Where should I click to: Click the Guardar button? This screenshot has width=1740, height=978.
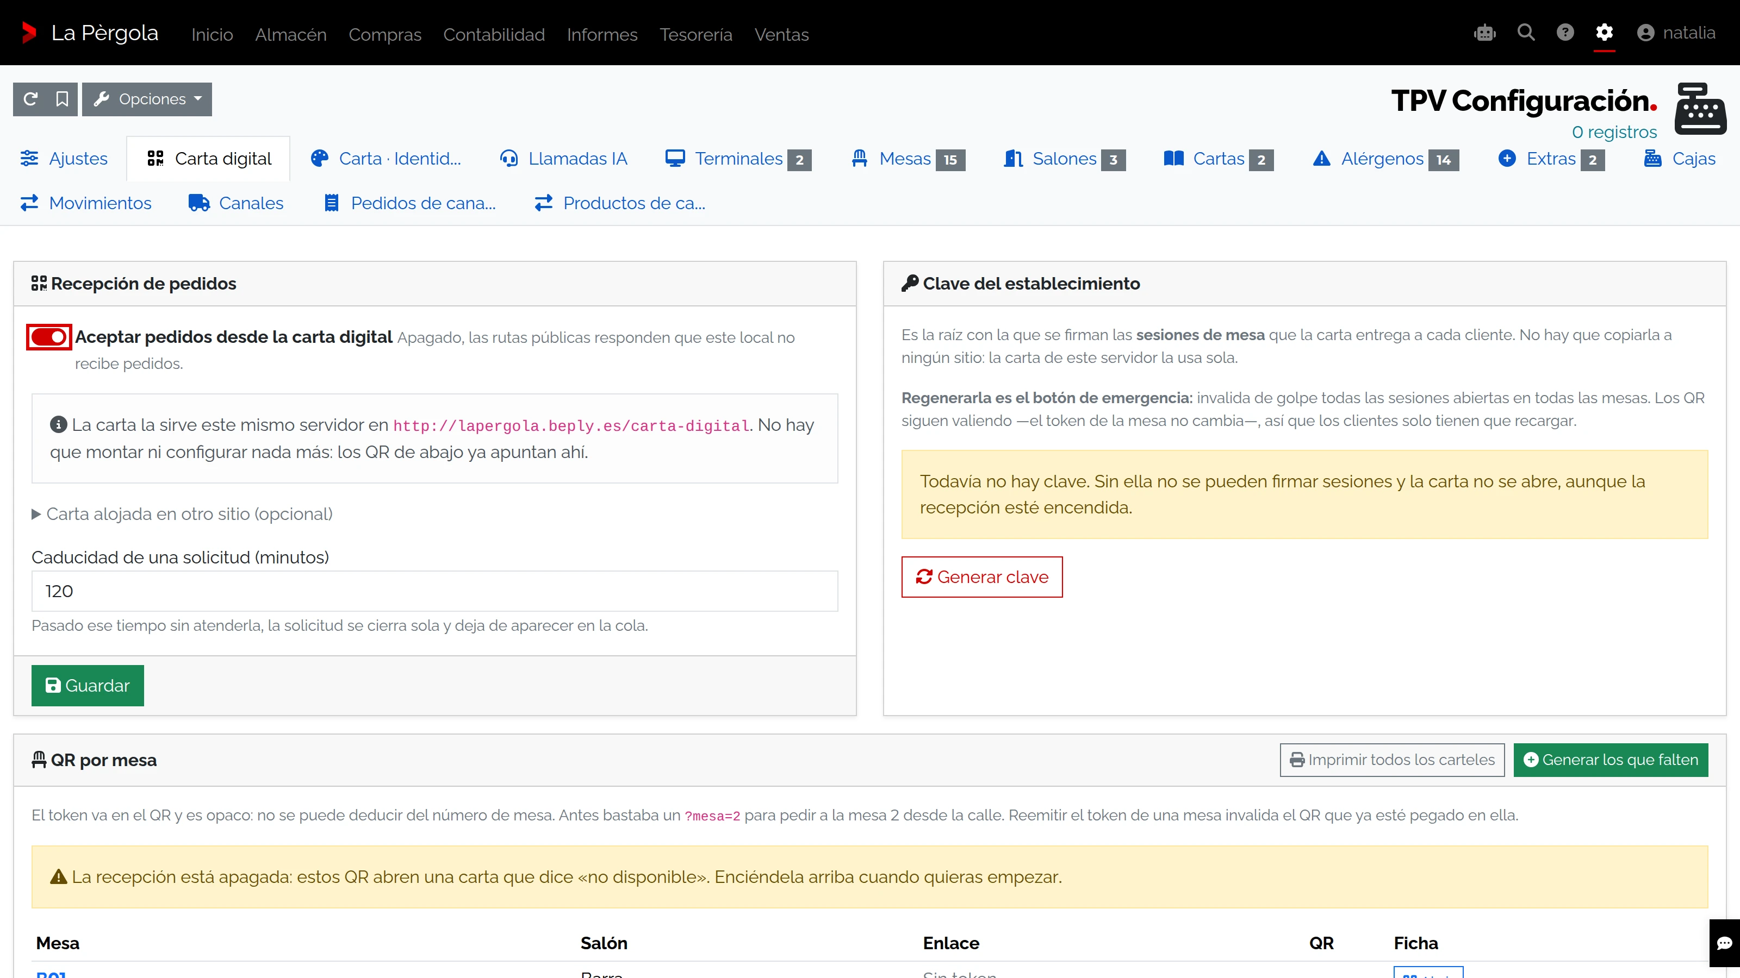tap(88, 686)
